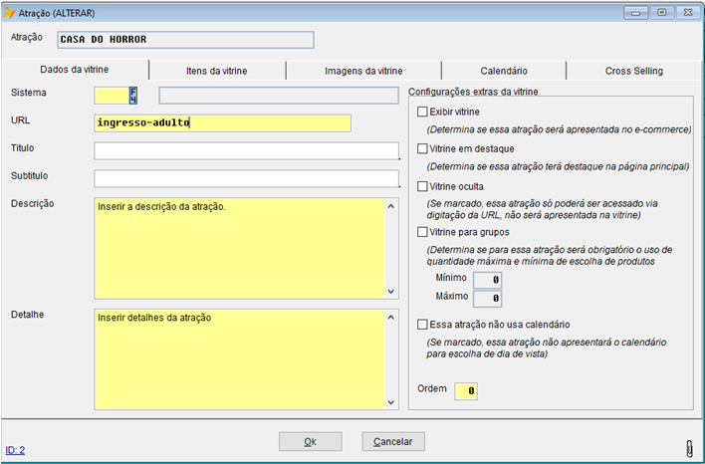Open the ID: 2 link
Image resolution: width=705 pixels, height=464 pixels.
pos(15,450)
